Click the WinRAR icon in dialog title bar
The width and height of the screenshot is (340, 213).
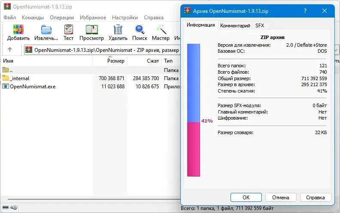188,11
